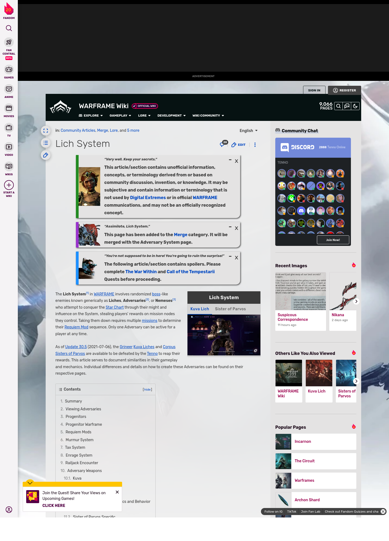Image resolution: width=389 pixels, height=541 pixels.
Task: Close the survey popup with X
Action: tap(117, 492)
